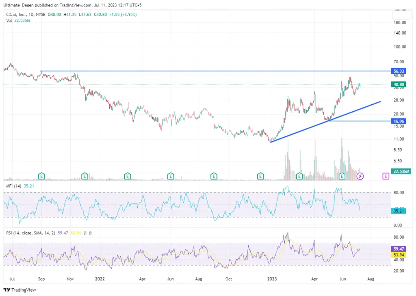The width and height of the screenshot is (416, 296).
Task: Click the O40.00 open value
Action: (x=54, y=15)
